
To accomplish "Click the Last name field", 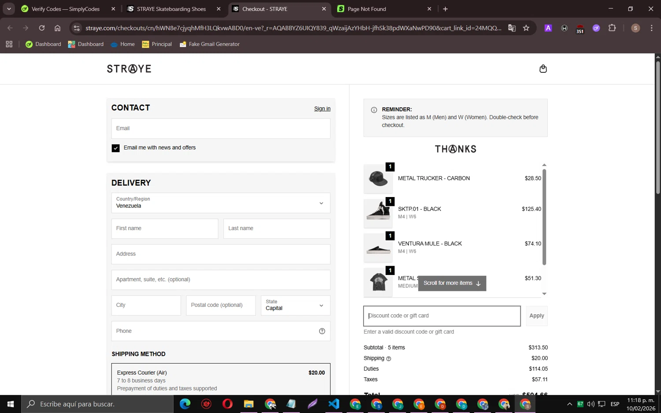I will [x=277, y=228].
